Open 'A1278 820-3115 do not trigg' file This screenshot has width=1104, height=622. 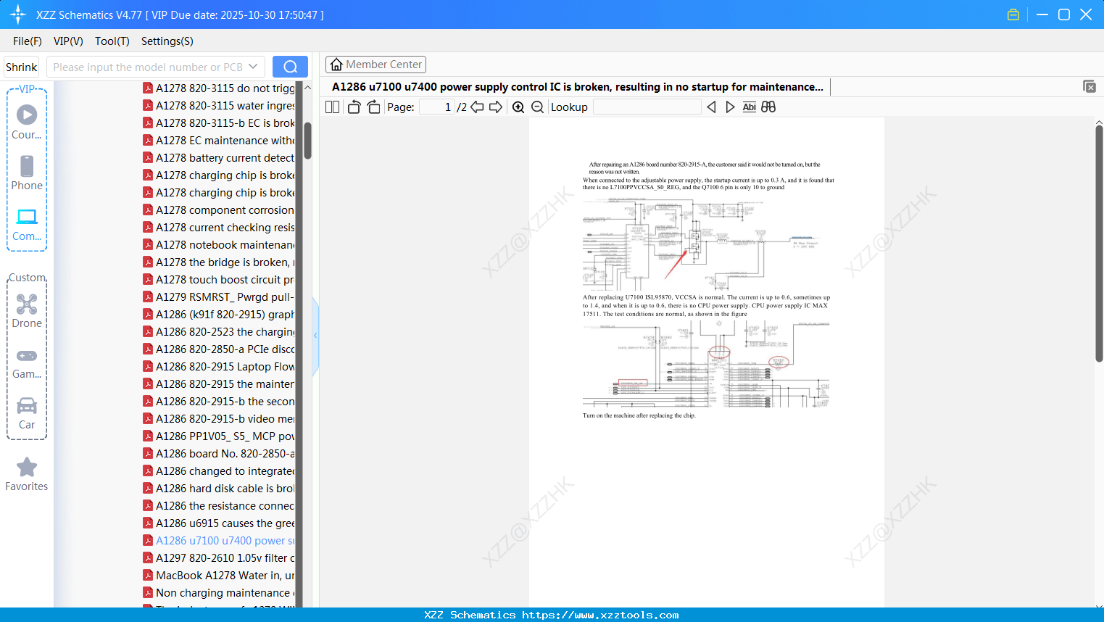pyautogui.click(x=218, y=88)
